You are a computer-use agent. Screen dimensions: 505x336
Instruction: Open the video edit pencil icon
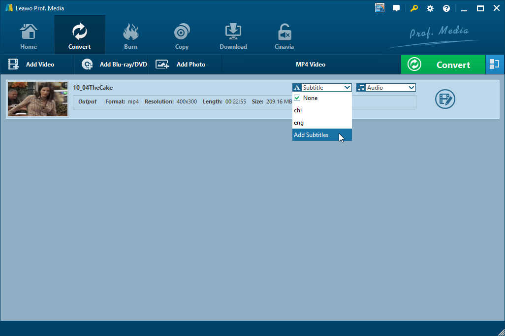click(445, 99)
